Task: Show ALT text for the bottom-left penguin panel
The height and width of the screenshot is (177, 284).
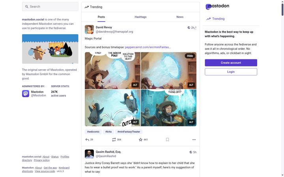Action: pos(135,122)
